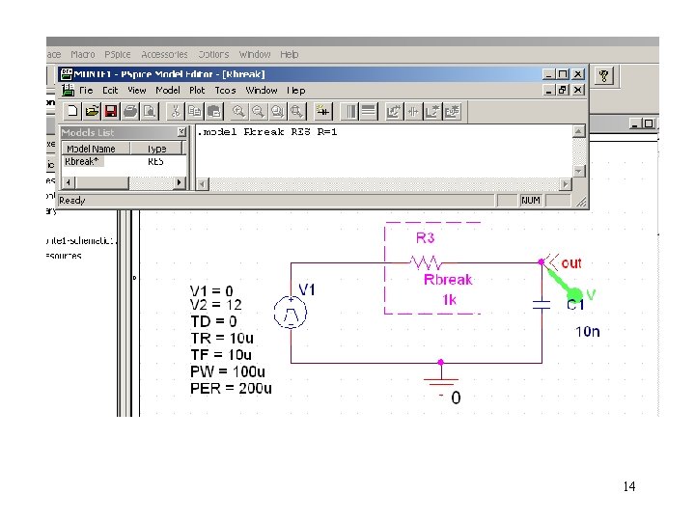Click the third magnifier zoom icon
The height and width of the screenshot is (521, 695).
277,111
